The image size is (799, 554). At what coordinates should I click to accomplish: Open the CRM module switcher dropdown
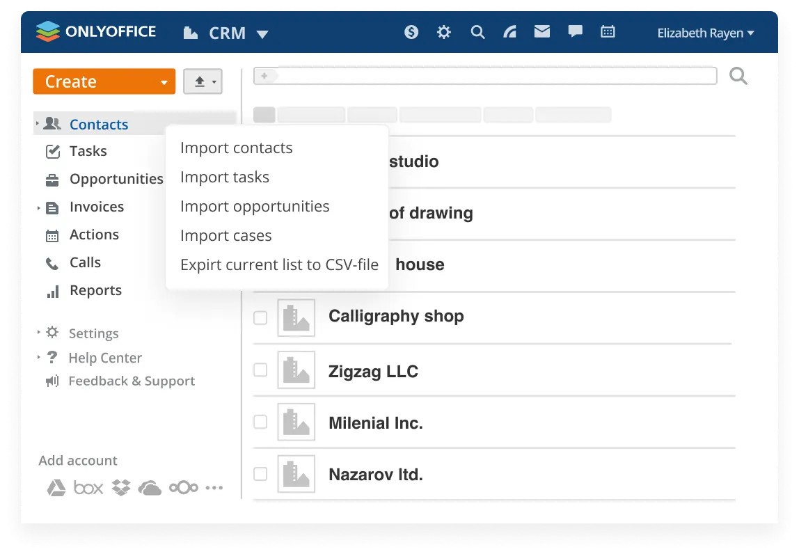click(262, 33)
